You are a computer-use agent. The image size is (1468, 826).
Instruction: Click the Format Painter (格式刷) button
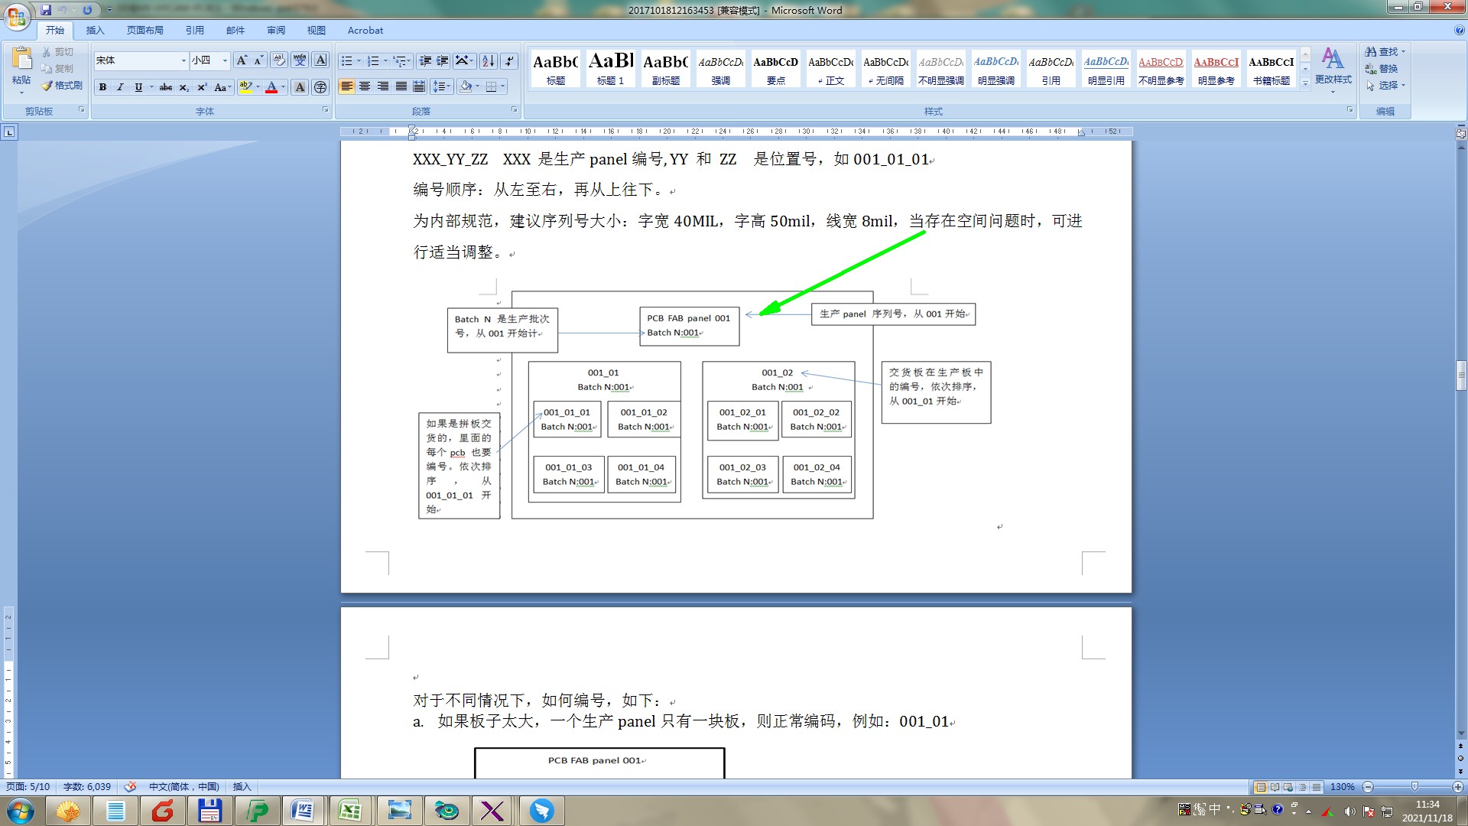click(62, 86)
